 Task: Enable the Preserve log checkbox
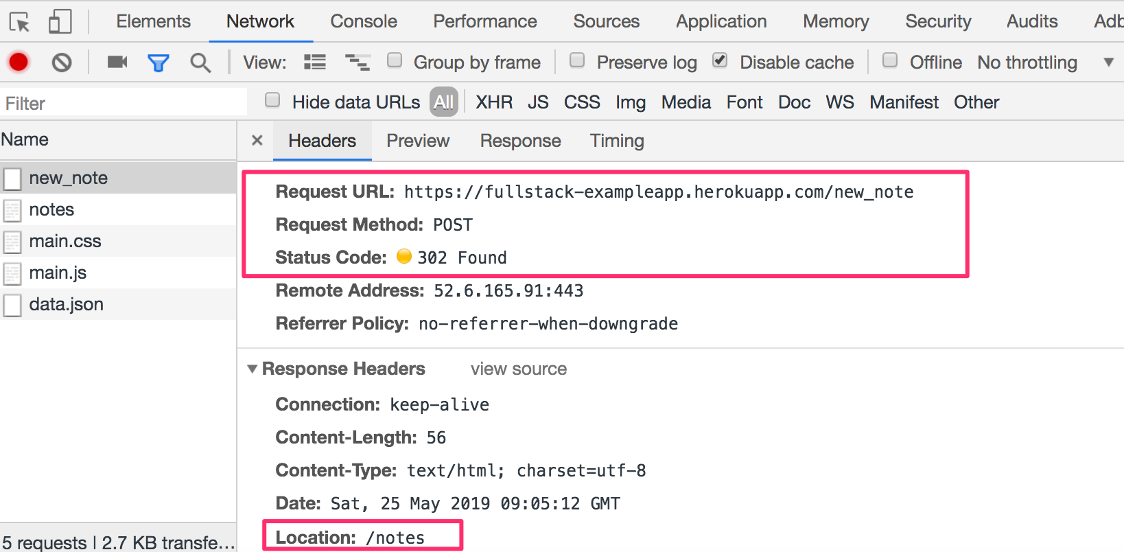pos(577,60)
